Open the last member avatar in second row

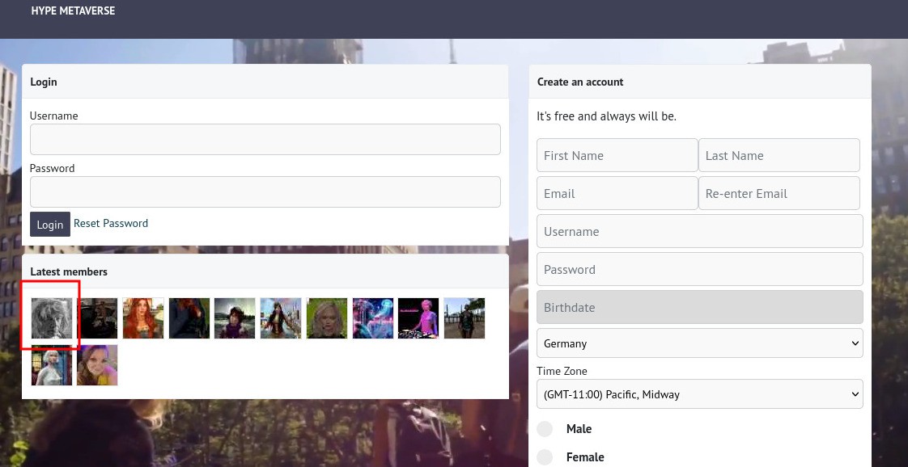coord(97,365)
